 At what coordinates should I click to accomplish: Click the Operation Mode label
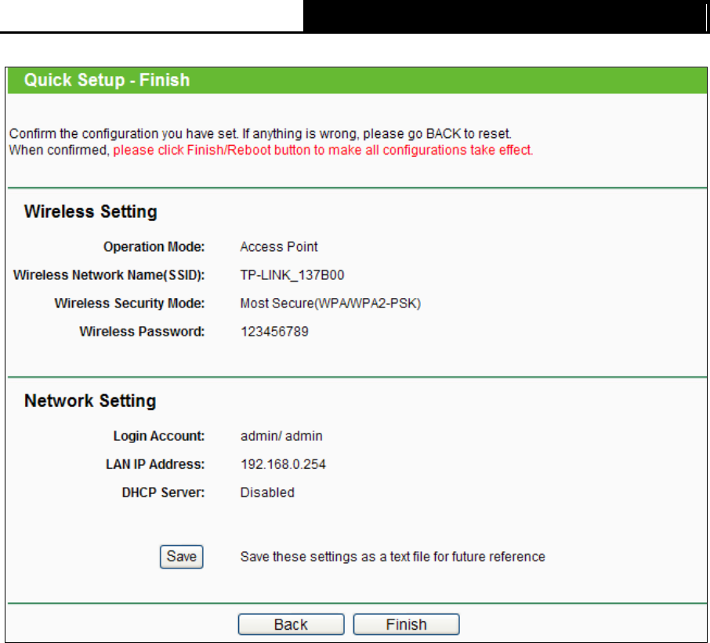[154, 246]
